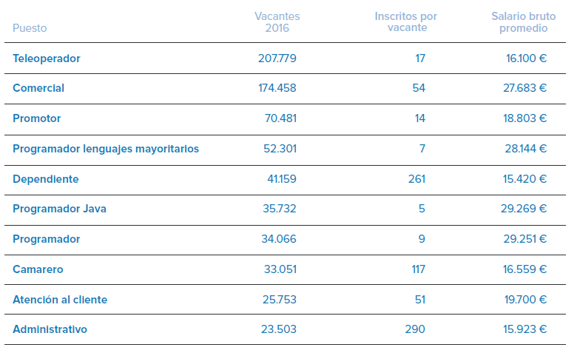Click the Puesto column header

point(30,28)
